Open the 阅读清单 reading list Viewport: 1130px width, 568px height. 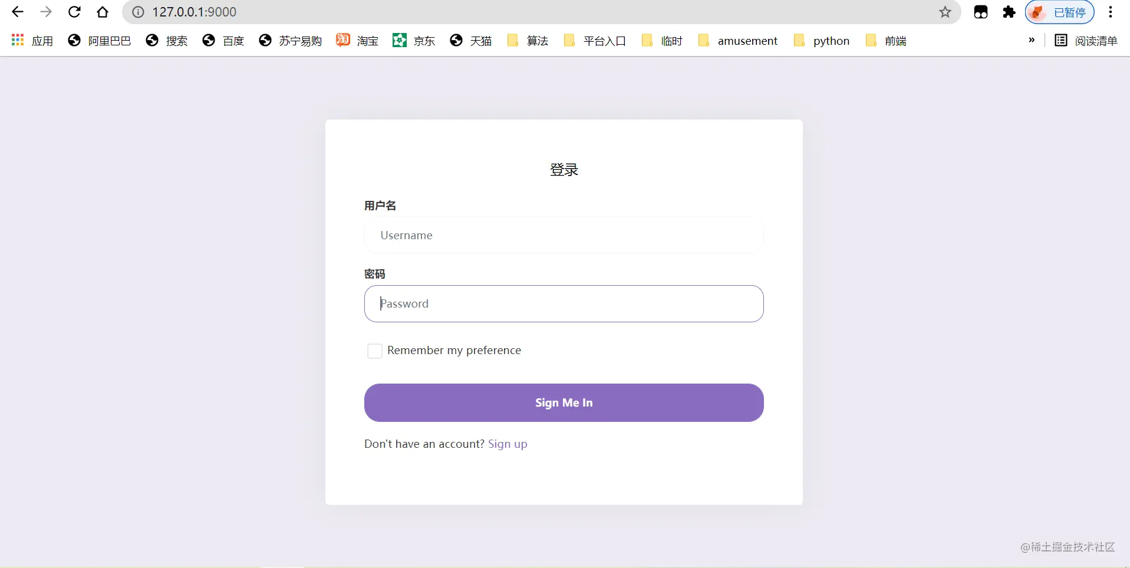click(1086, 41)
